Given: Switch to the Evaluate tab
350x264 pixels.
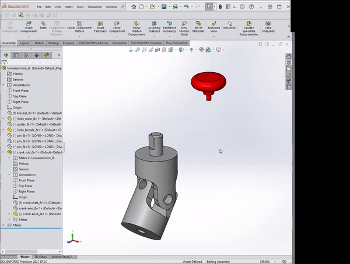Looking at the screenshot, I should (x=68, y=43).
